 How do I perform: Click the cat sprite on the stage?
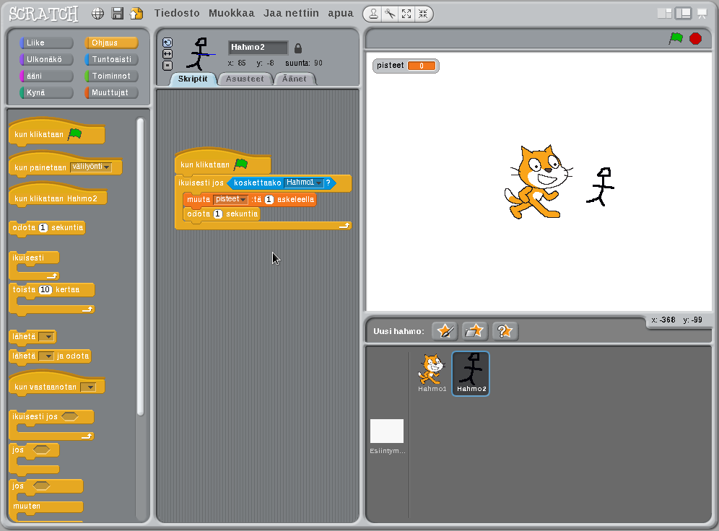[538, 182]
